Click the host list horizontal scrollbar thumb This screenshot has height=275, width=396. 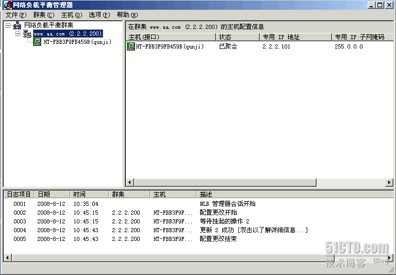coord(225,182)
